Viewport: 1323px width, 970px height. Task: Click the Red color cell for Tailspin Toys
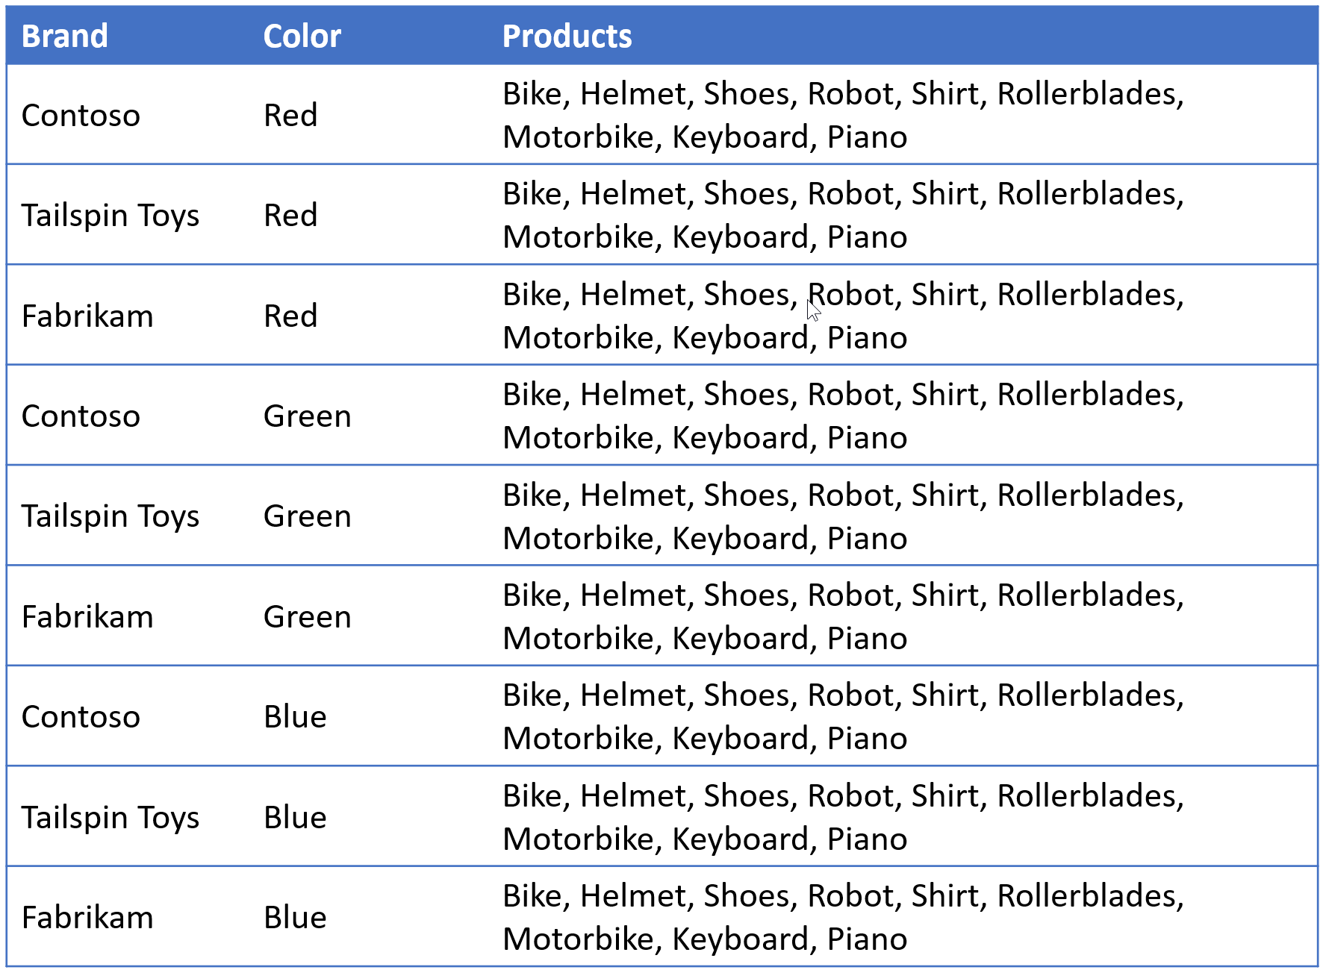[x=290, y=216]
